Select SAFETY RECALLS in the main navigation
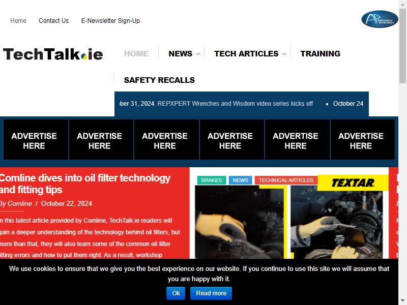Screen dimensions: 407x305 pos(159,80)
